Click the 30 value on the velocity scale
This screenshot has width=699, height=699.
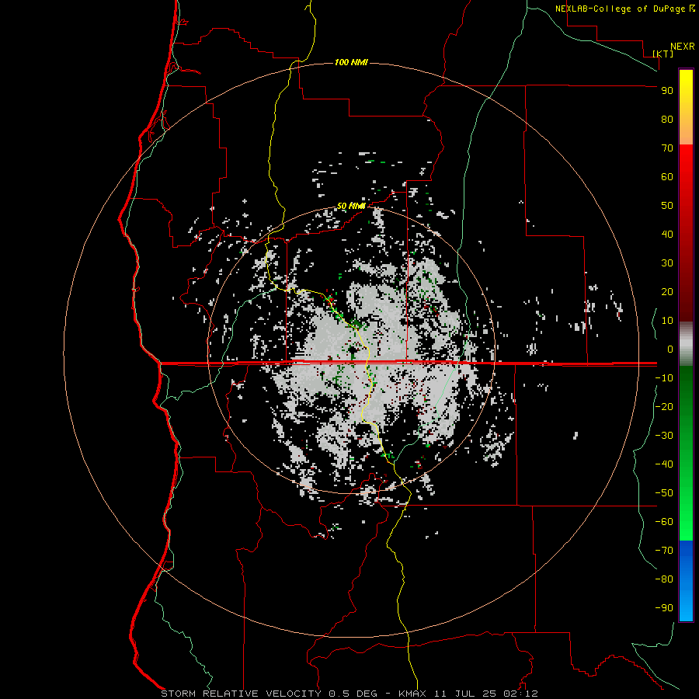pyautogui.click(x=667, y=263)
